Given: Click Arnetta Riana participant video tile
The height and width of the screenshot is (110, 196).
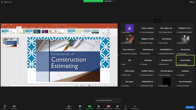Looking at the screenshot, I should coord(130,39).
